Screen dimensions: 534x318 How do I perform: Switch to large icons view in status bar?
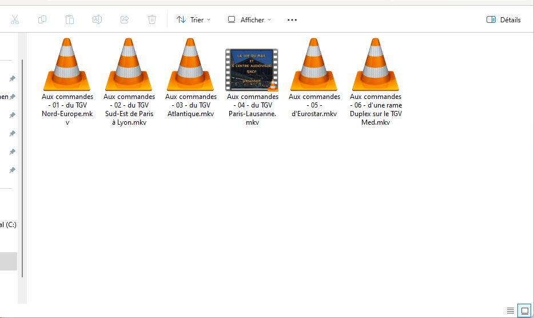pyautogui.click(x=524, y=311)
